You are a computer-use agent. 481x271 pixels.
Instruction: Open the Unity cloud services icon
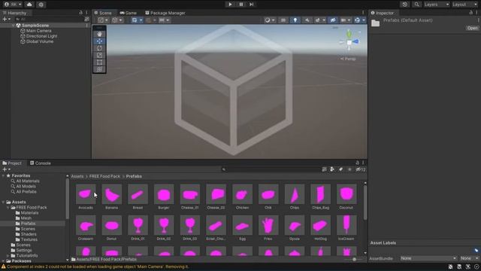point(29,5)
